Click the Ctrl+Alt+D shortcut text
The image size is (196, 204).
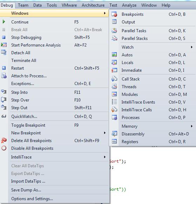point(179,134)
